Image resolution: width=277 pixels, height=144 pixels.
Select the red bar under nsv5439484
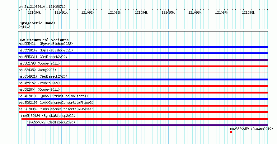[145, 119]
